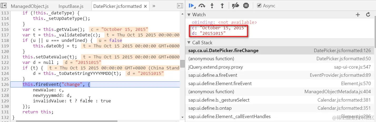The image size is (376, 122).
Task: Collapse the Call Stack section
Action: pyautogui.click(x=189, y=42)
